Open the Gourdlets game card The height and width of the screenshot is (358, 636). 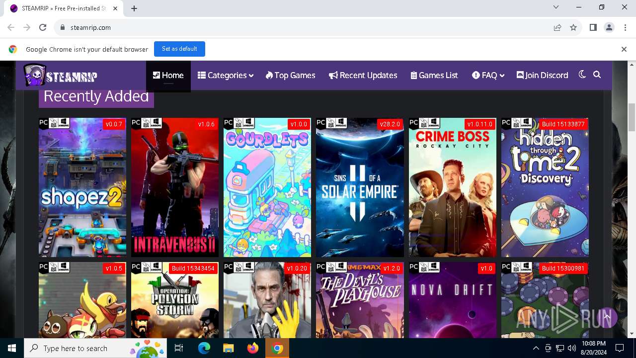point(267,187)
